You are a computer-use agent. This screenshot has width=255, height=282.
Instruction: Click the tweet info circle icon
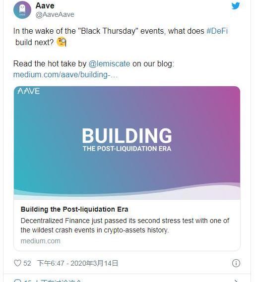click(236, 263)
